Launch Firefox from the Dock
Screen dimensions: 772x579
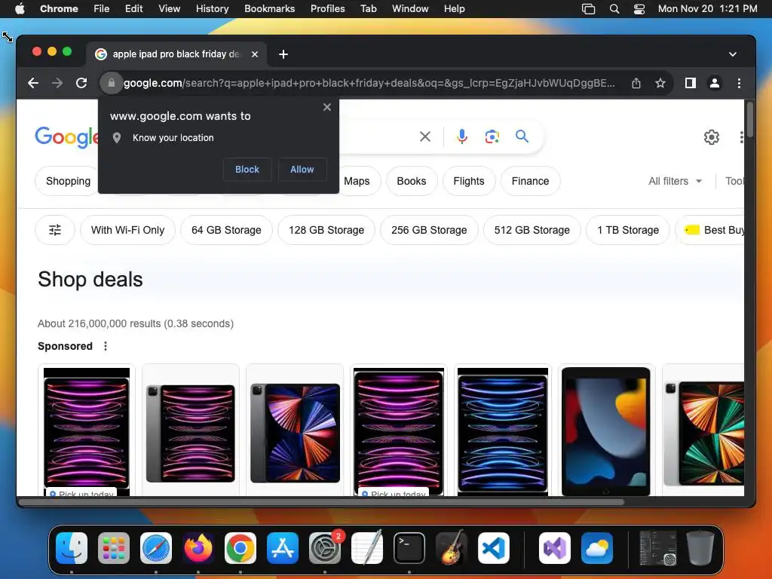pos(198,548)
